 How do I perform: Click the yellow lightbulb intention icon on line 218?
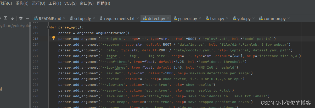click(54, 38)
